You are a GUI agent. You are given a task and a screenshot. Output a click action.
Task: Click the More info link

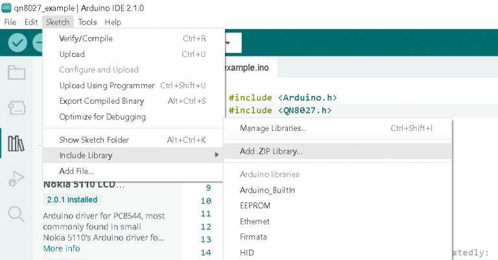pyautogui.click(x=62, y=248)
